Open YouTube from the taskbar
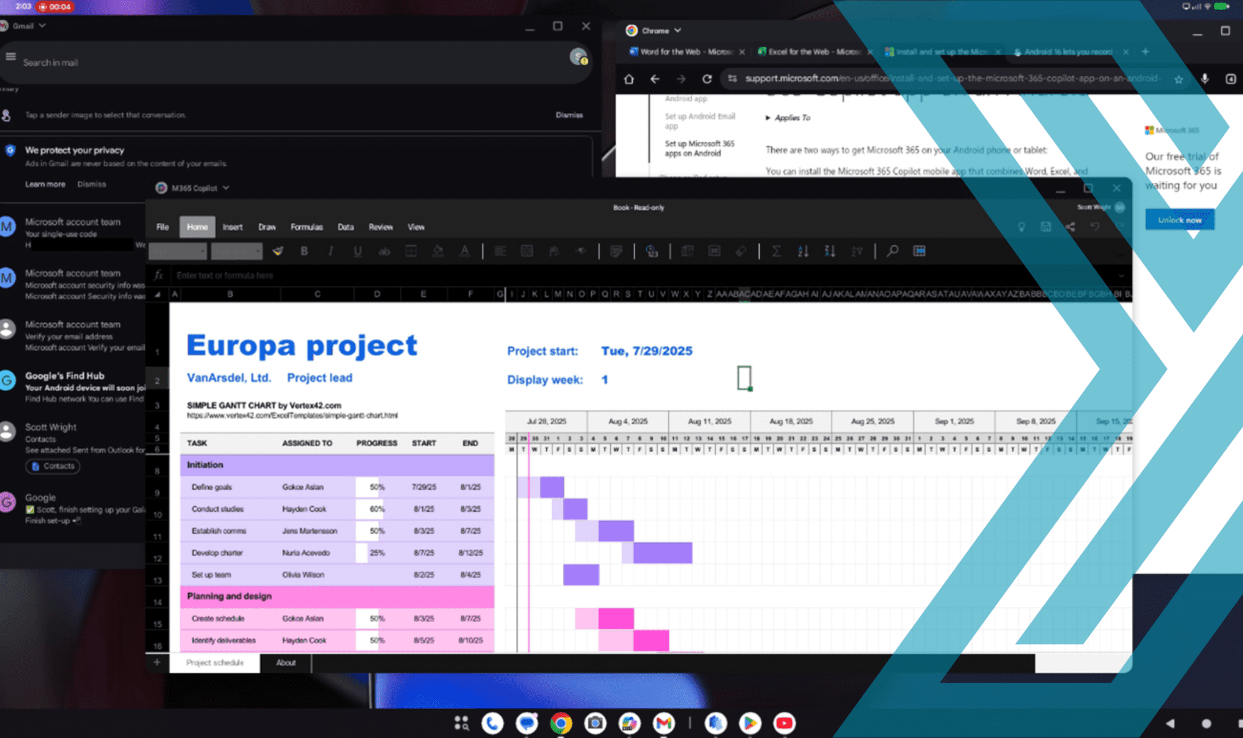1243x738 pixels. pyautogui.click(x=784, y=723)
